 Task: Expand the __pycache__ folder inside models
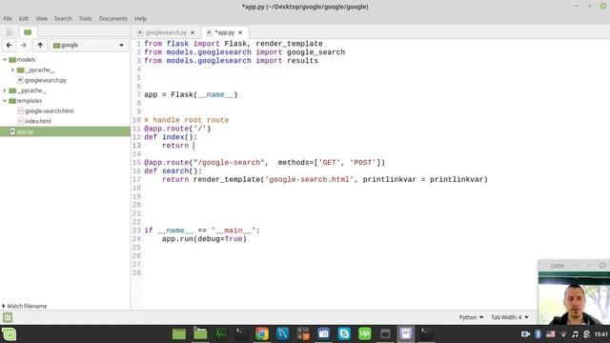pos(12,70)
